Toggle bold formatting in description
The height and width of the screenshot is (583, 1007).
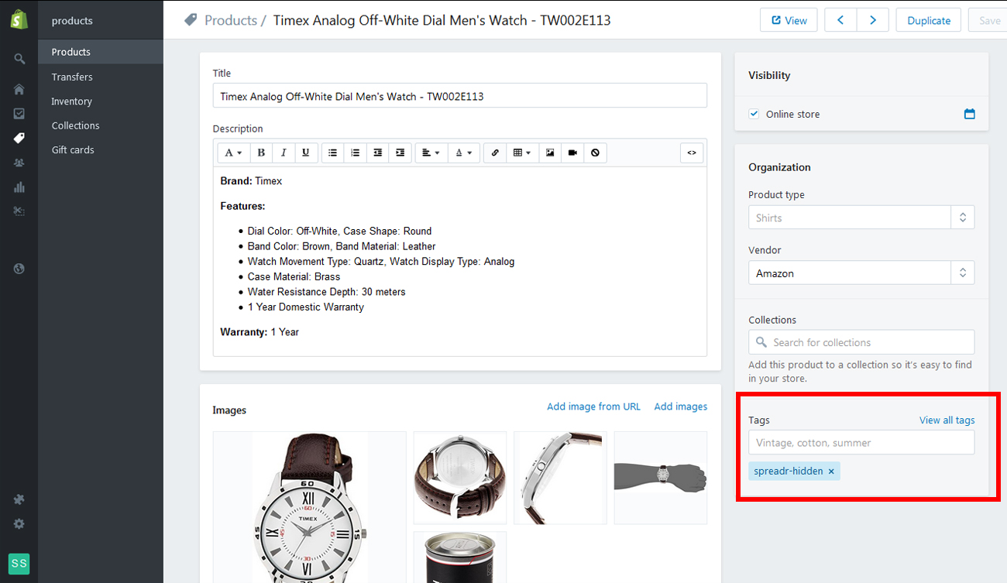[x=261, y=153]
